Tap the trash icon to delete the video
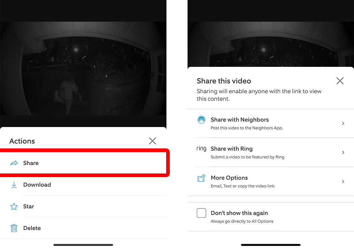 coord(13,228)
